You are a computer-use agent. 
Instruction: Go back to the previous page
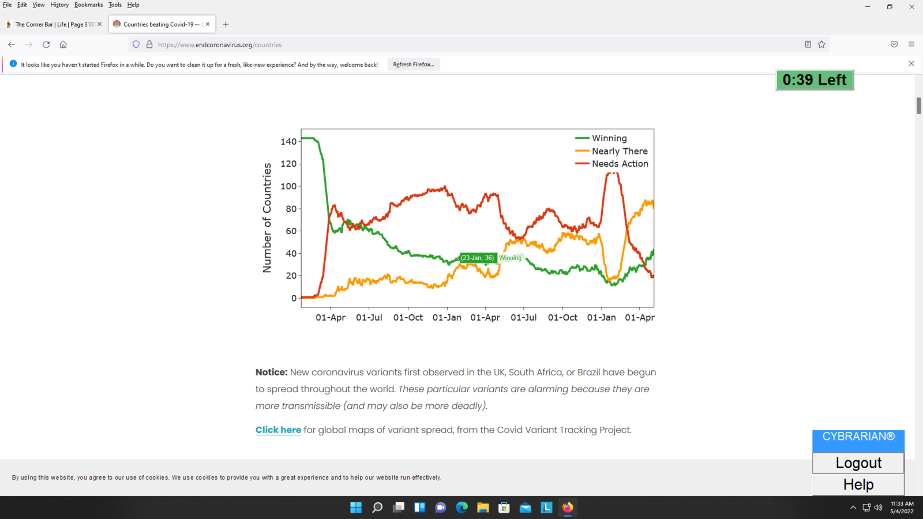point(12,44)
